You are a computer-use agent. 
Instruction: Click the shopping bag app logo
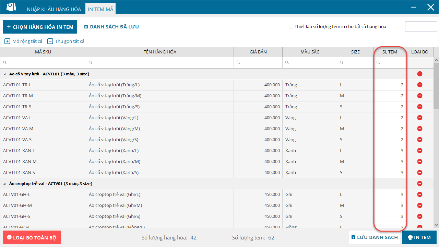click(x=11, y=7)
